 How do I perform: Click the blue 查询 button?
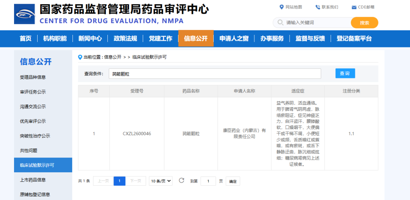[x=345, y=73]
